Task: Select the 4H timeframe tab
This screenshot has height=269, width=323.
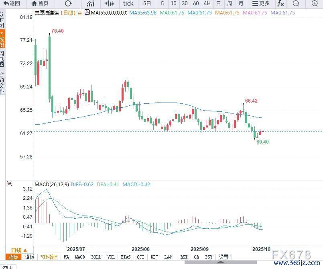Action: tap(207, 4)
